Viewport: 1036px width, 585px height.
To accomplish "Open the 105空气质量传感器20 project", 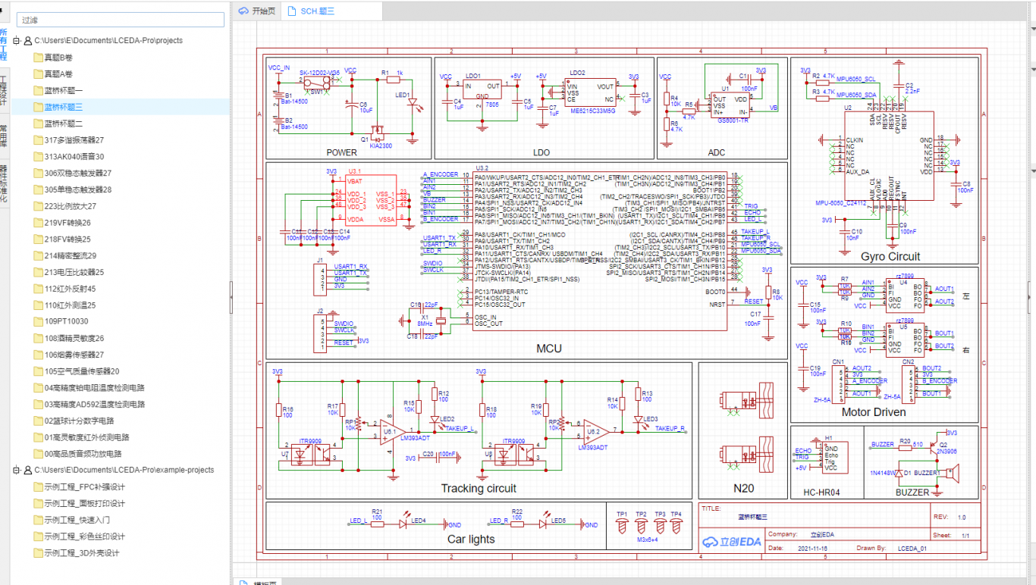I will [x=77, y=371].
